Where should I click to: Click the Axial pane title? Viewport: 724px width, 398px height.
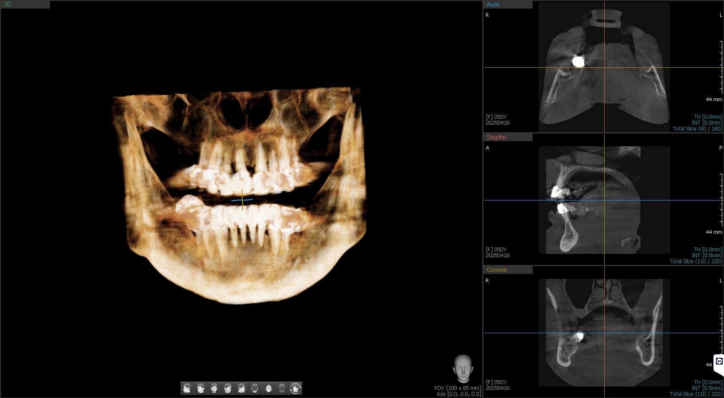(x=493, y=4)
